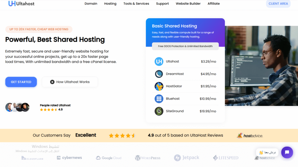Go to the Website Builder page
This screenshot has height=167, width=298.
[x=188, y=4]
